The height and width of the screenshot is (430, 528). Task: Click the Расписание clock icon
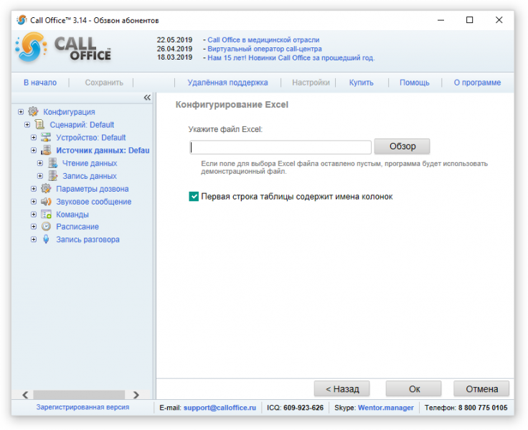click(x=46, y=226)
